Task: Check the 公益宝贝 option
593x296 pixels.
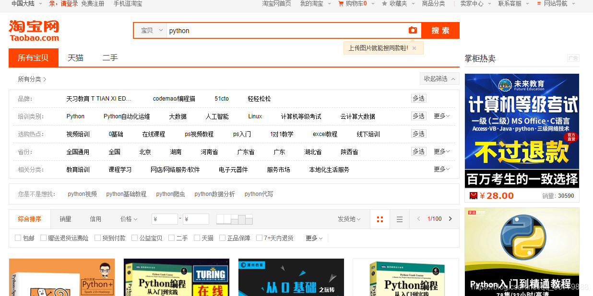Action: tap(134, 238)
